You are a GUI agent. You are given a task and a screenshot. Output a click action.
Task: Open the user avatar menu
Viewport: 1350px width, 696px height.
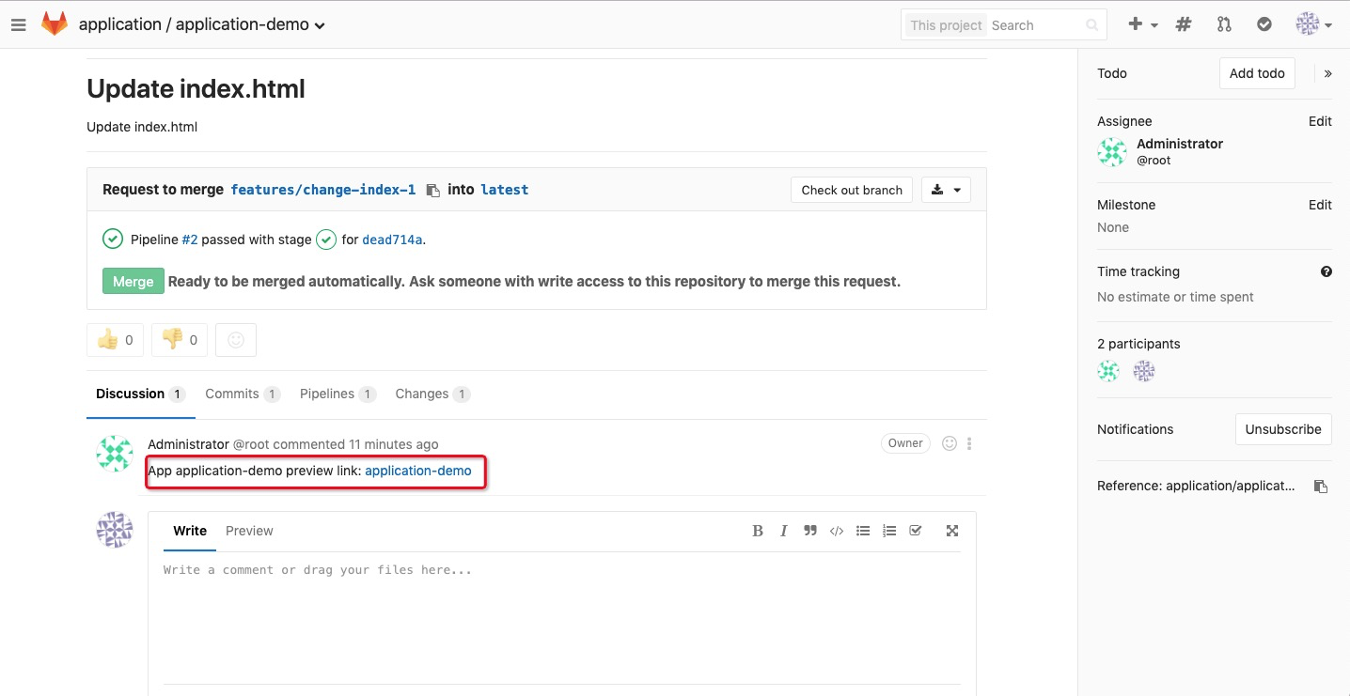pos(1314,24)
